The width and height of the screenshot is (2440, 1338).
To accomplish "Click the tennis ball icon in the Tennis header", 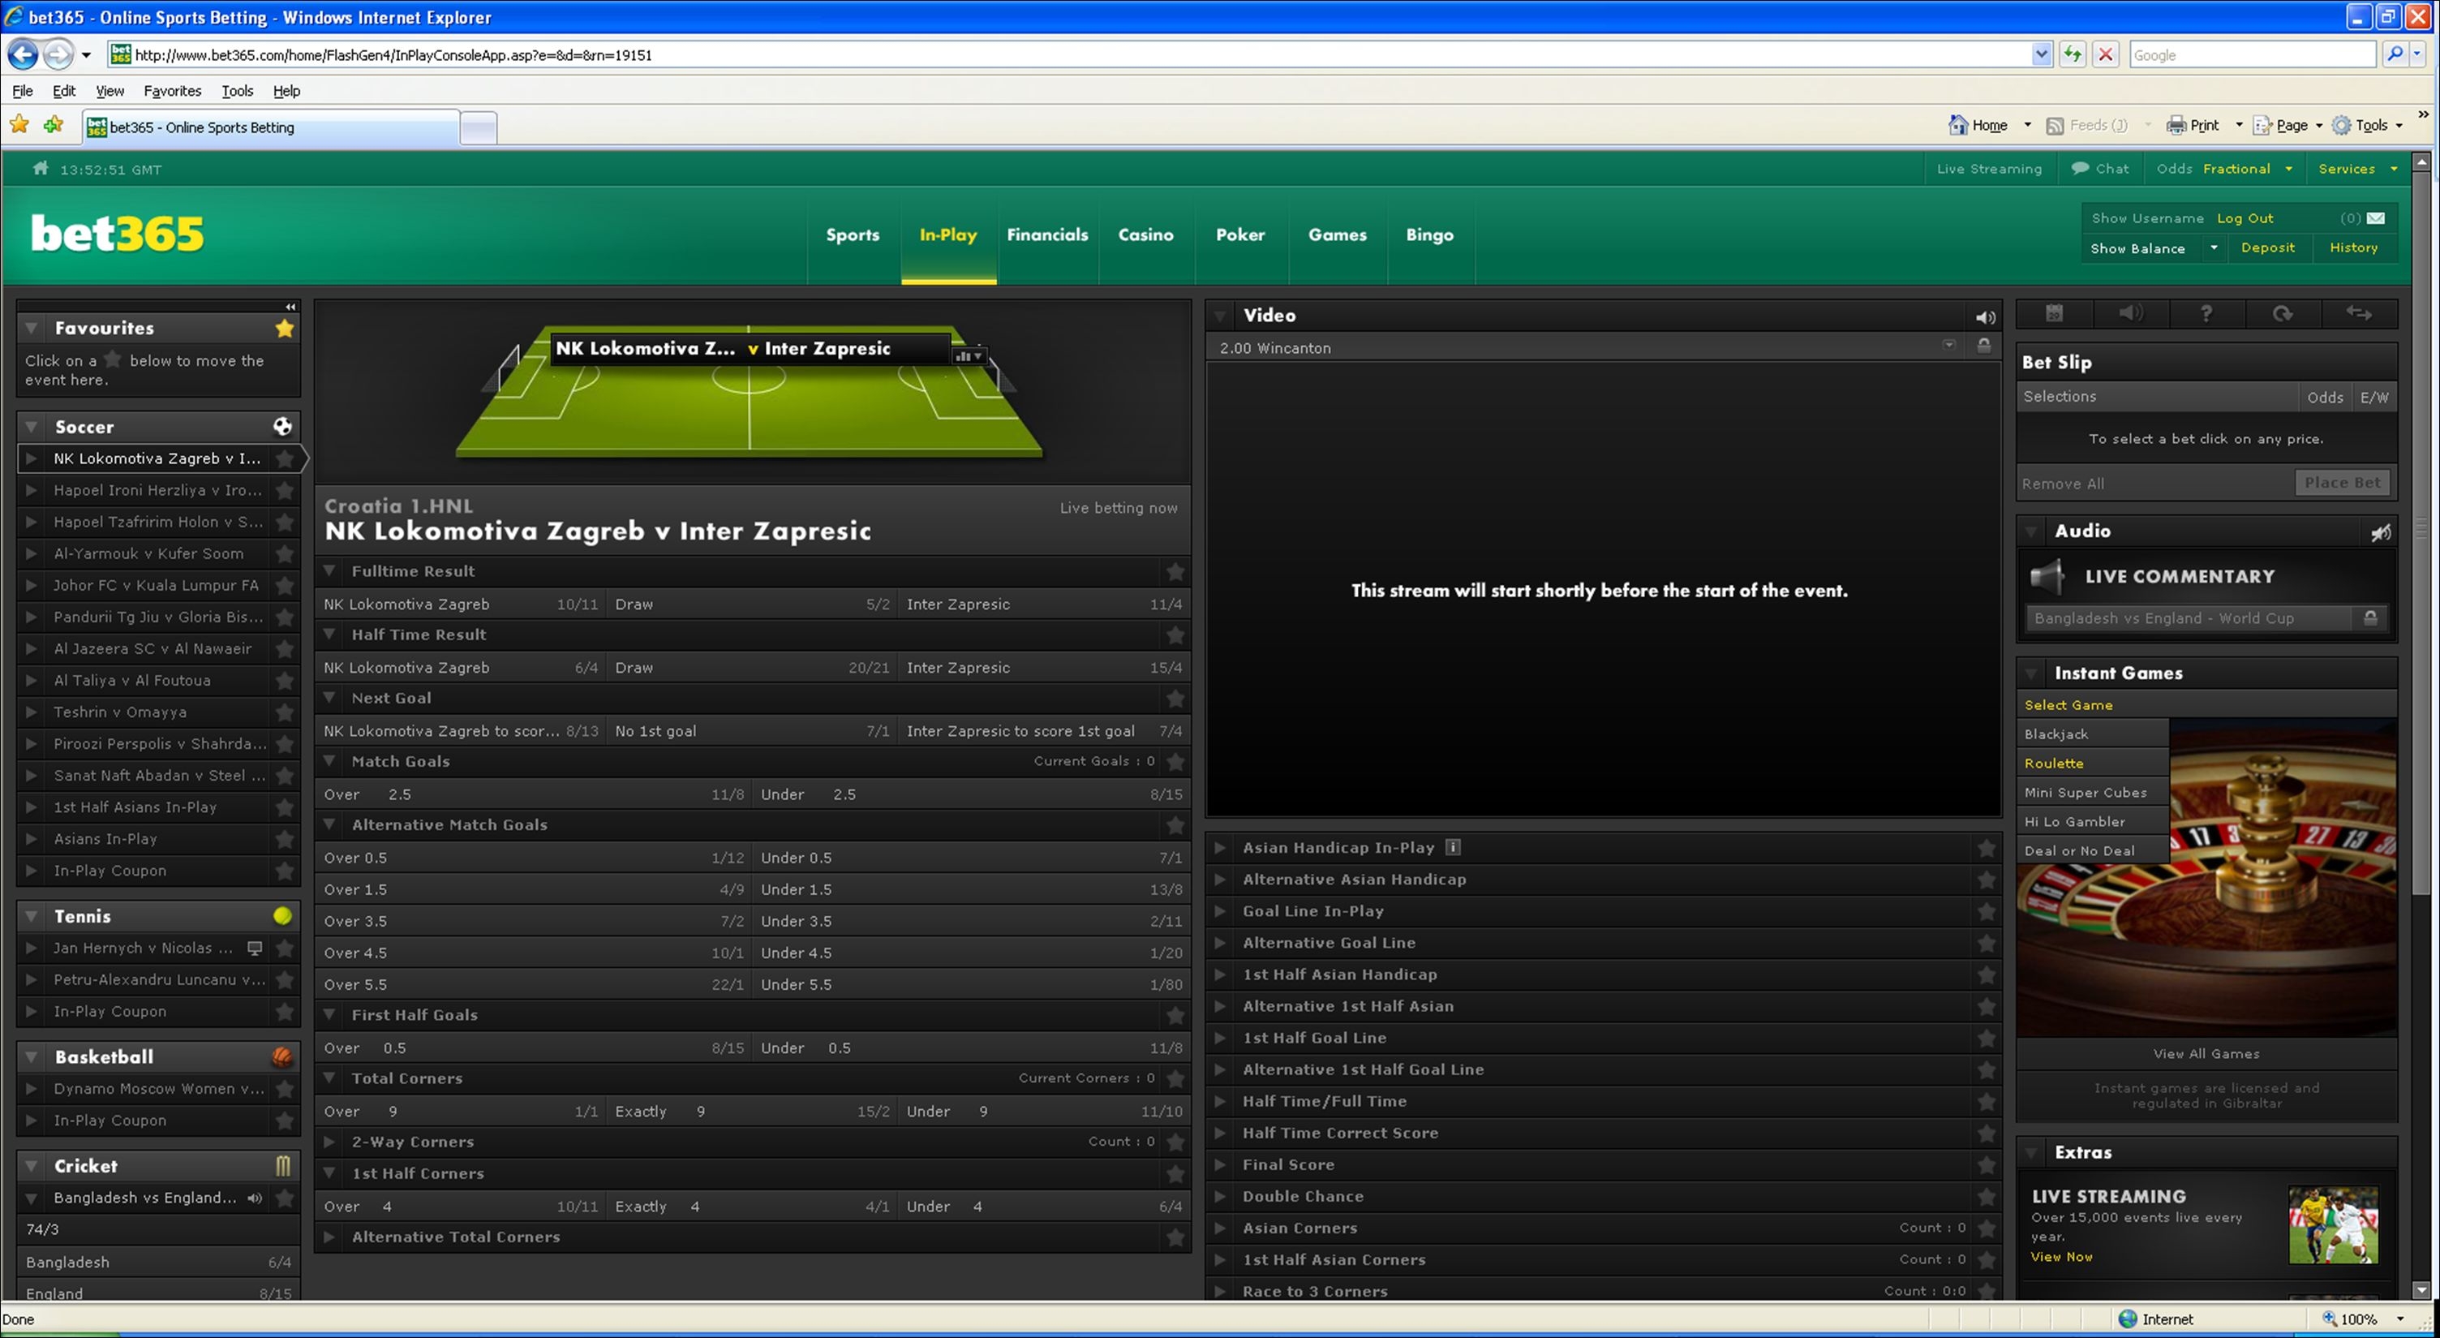I will (x=282, y=915).
